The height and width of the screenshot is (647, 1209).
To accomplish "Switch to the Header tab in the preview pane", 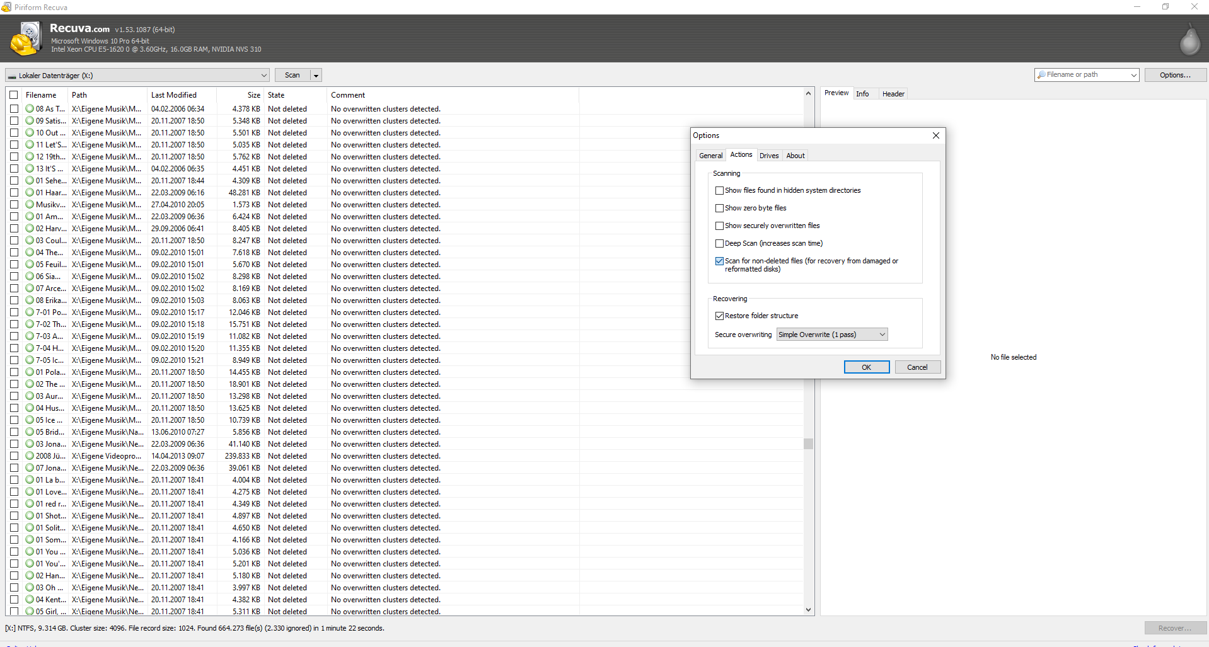I will click(893, 94).
